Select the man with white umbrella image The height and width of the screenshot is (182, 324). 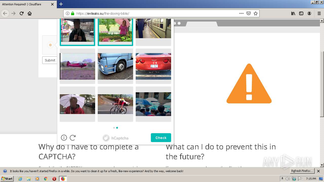coord(77,104)
